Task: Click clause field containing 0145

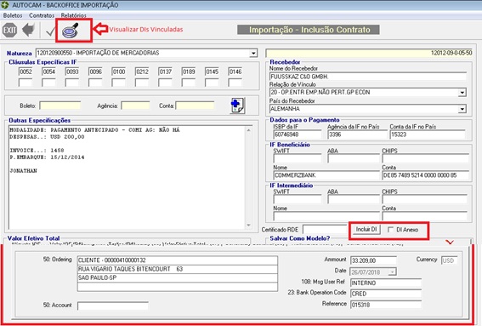Action: point(212,71)
